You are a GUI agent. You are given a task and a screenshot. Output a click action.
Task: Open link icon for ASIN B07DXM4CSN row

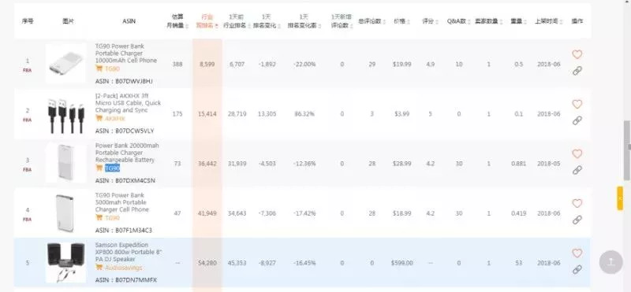point(577,170)
